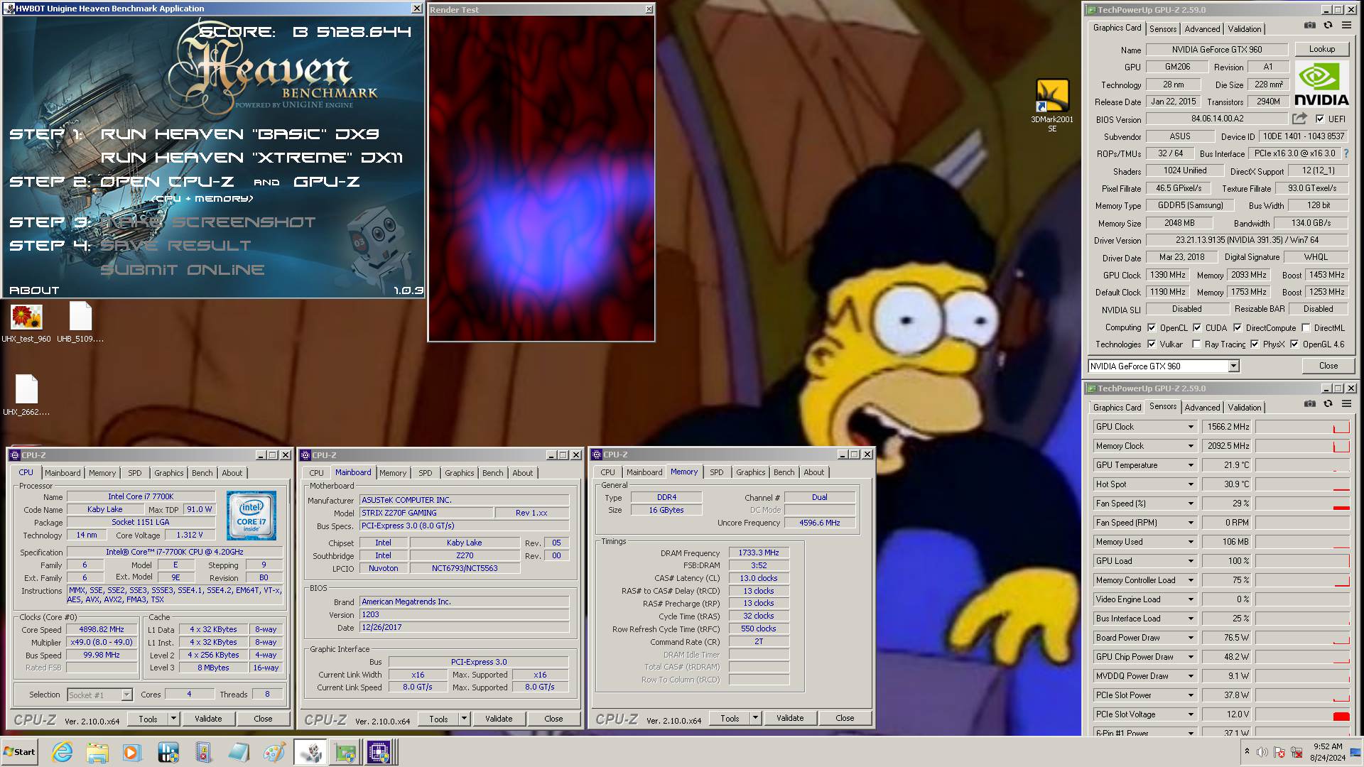This screenshot has height=767, width=1364.
Task: Click the camera icon in the GPU-Z Sensors window
Action: tap(1309, 404)
